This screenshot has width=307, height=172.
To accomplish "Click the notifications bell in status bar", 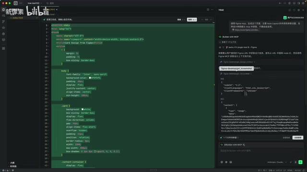I will pos(304,171).
